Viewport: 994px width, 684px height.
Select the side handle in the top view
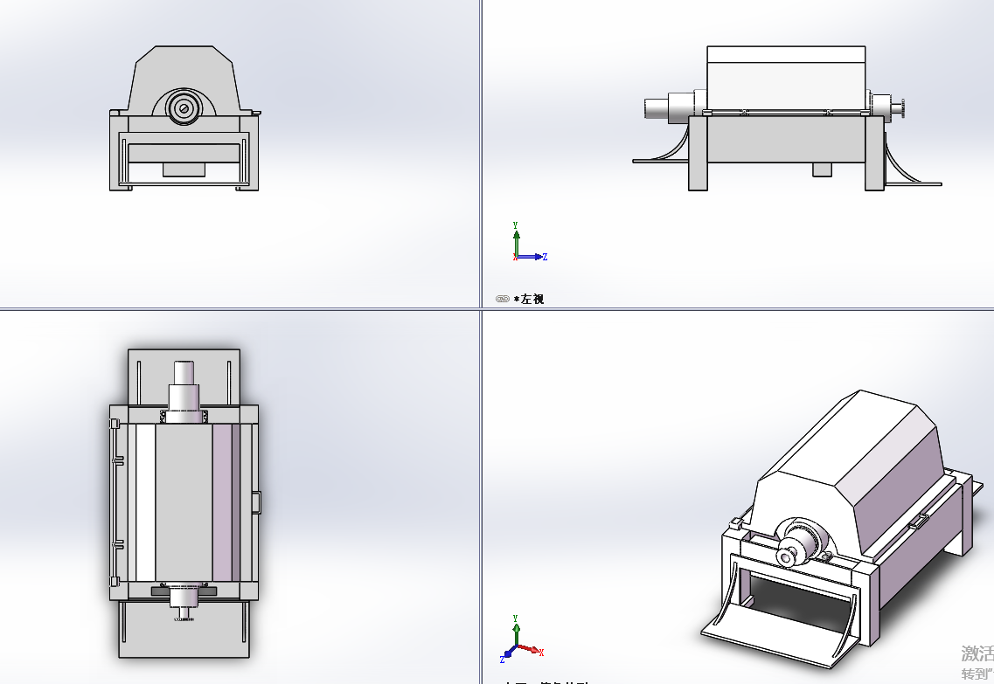click(x=257, y=502)
